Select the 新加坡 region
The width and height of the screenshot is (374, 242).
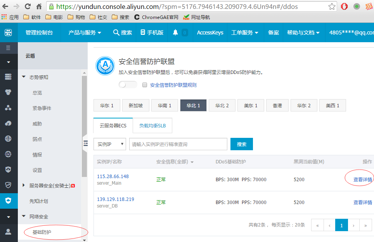pyautogui.click(x=136, y=105)
